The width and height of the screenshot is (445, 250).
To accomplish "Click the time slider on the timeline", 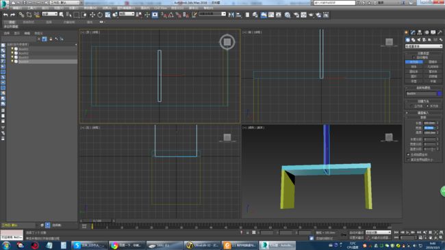I will (97, 221).
